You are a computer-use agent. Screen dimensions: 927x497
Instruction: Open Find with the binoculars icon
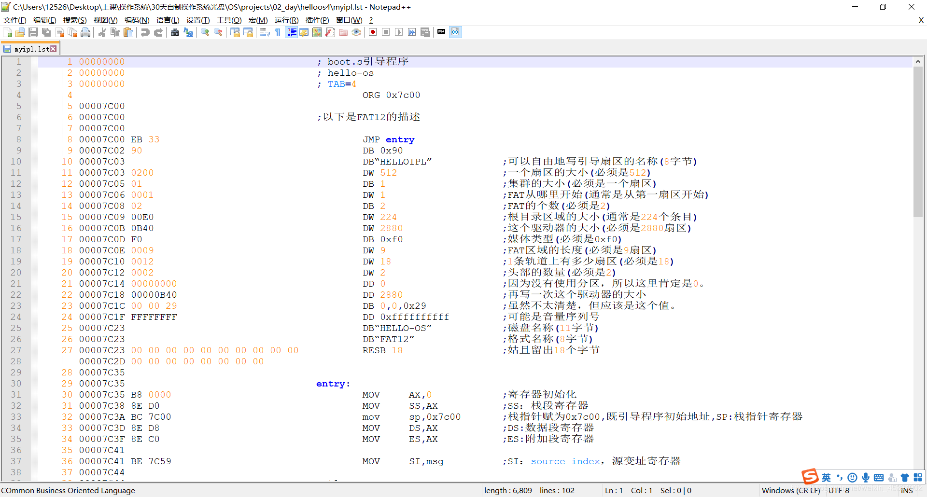pos(175,32)
